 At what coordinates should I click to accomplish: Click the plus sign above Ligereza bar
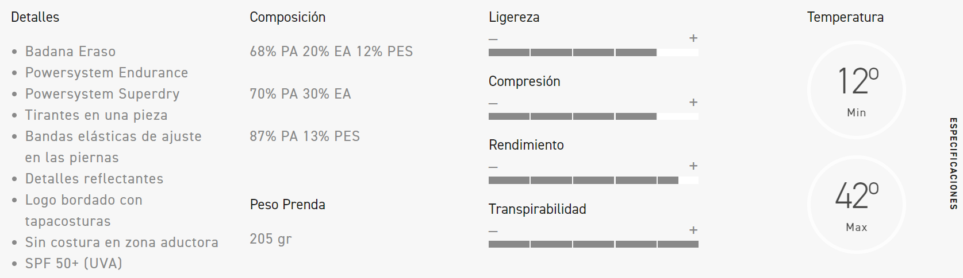693,38
